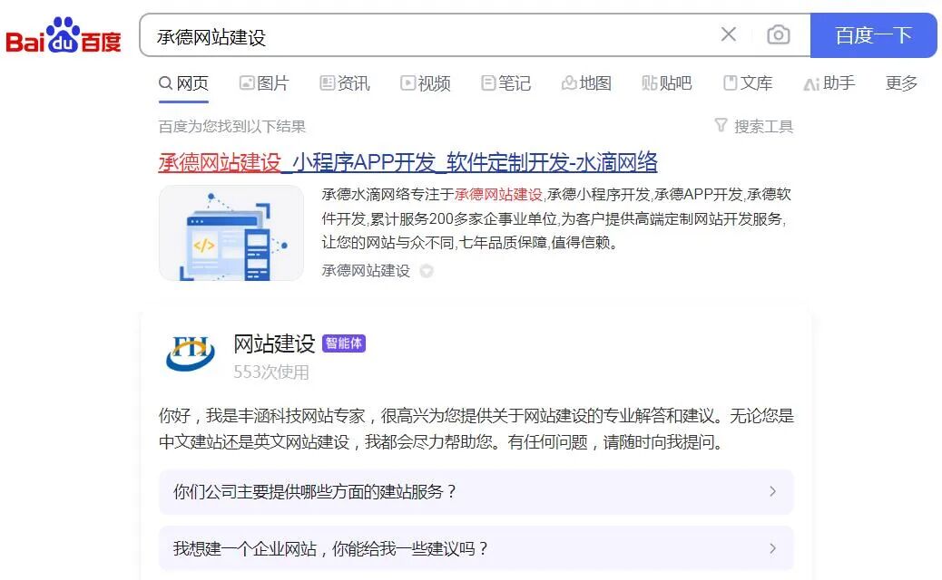This screenshot has height=580, width=942.
Task: Select question 你们公司主要提供哪些方面的建站服务？
Action: (x=476, y=492)
